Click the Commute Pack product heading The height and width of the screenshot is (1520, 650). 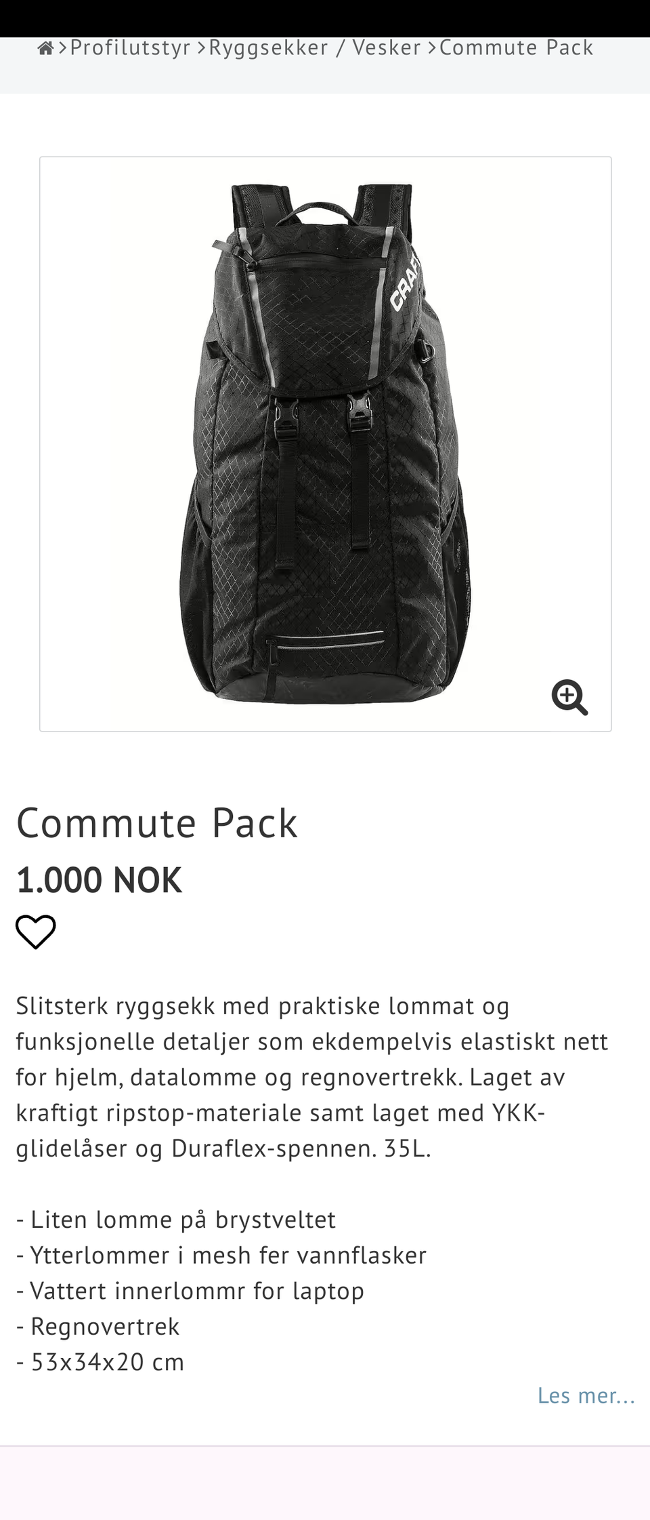coord(157,824)
